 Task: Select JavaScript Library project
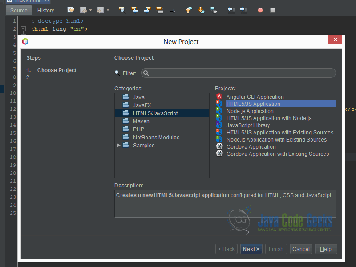pyautogui.click(x=248, y=125)
